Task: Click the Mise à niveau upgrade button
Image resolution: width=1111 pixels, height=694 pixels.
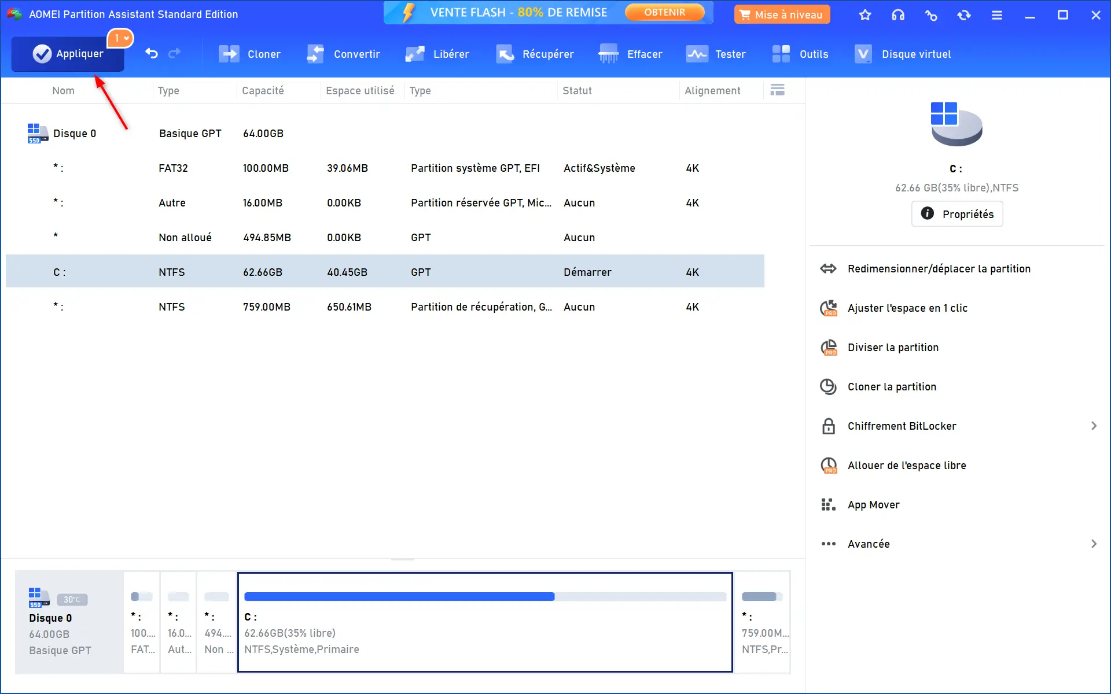Action: tap(782, 14)
